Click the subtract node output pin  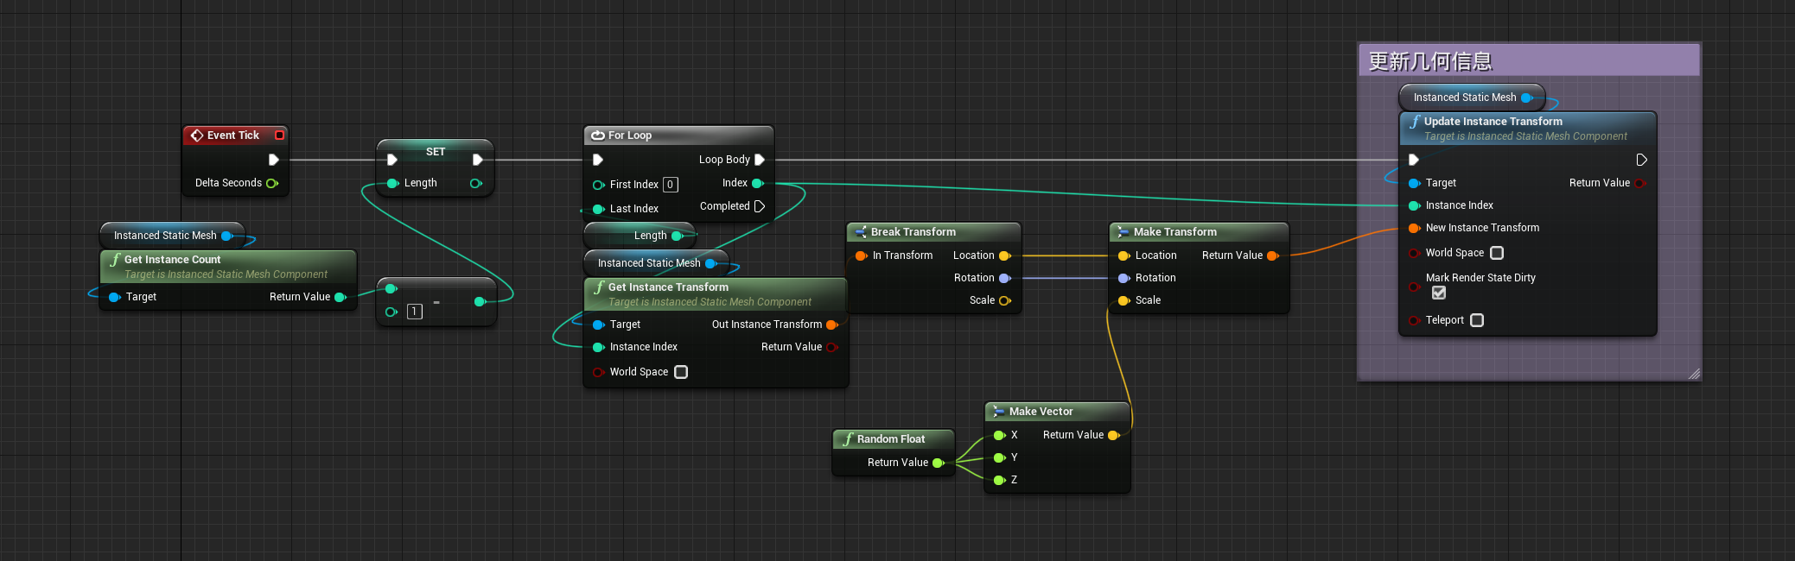[480, 301]
